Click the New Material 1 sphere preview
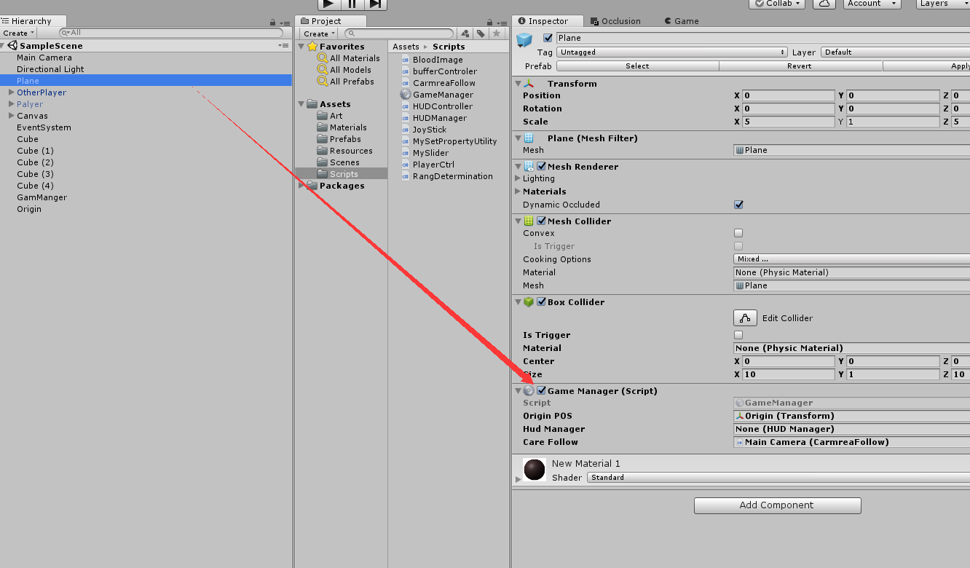The width and height of the screenshot is (970, 568). tap(535, 470)
